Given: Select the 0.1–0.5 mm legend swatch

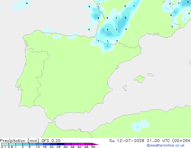Looking at the screenshot, I should coord(5,144).
